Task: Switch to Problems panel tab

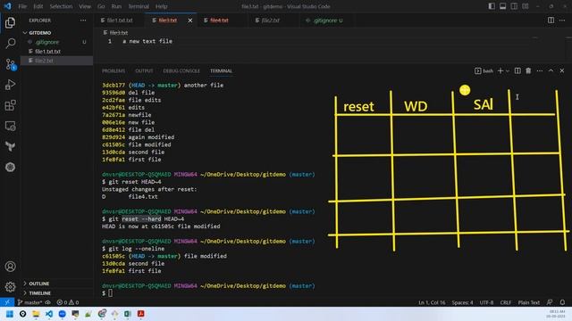Action: (x=114, y=70)
